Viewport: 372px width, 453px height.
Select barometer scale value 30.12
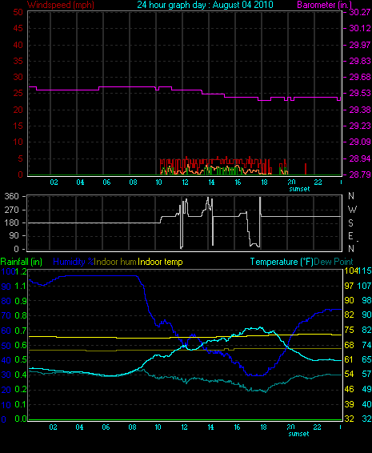point(360,28)
